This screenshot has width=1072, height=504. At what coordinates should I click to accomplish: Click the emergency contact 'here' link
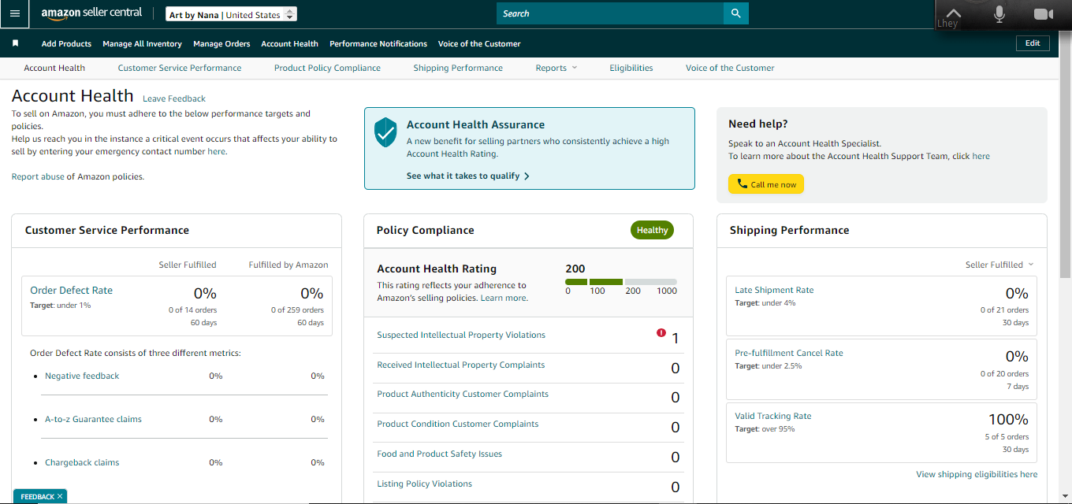pyautogui.click(x=216, y=151)
